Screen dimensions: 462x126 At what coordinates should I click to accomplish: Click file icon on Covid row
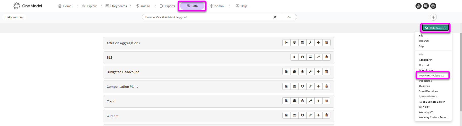pyautogui.click(x=286, y=101)
